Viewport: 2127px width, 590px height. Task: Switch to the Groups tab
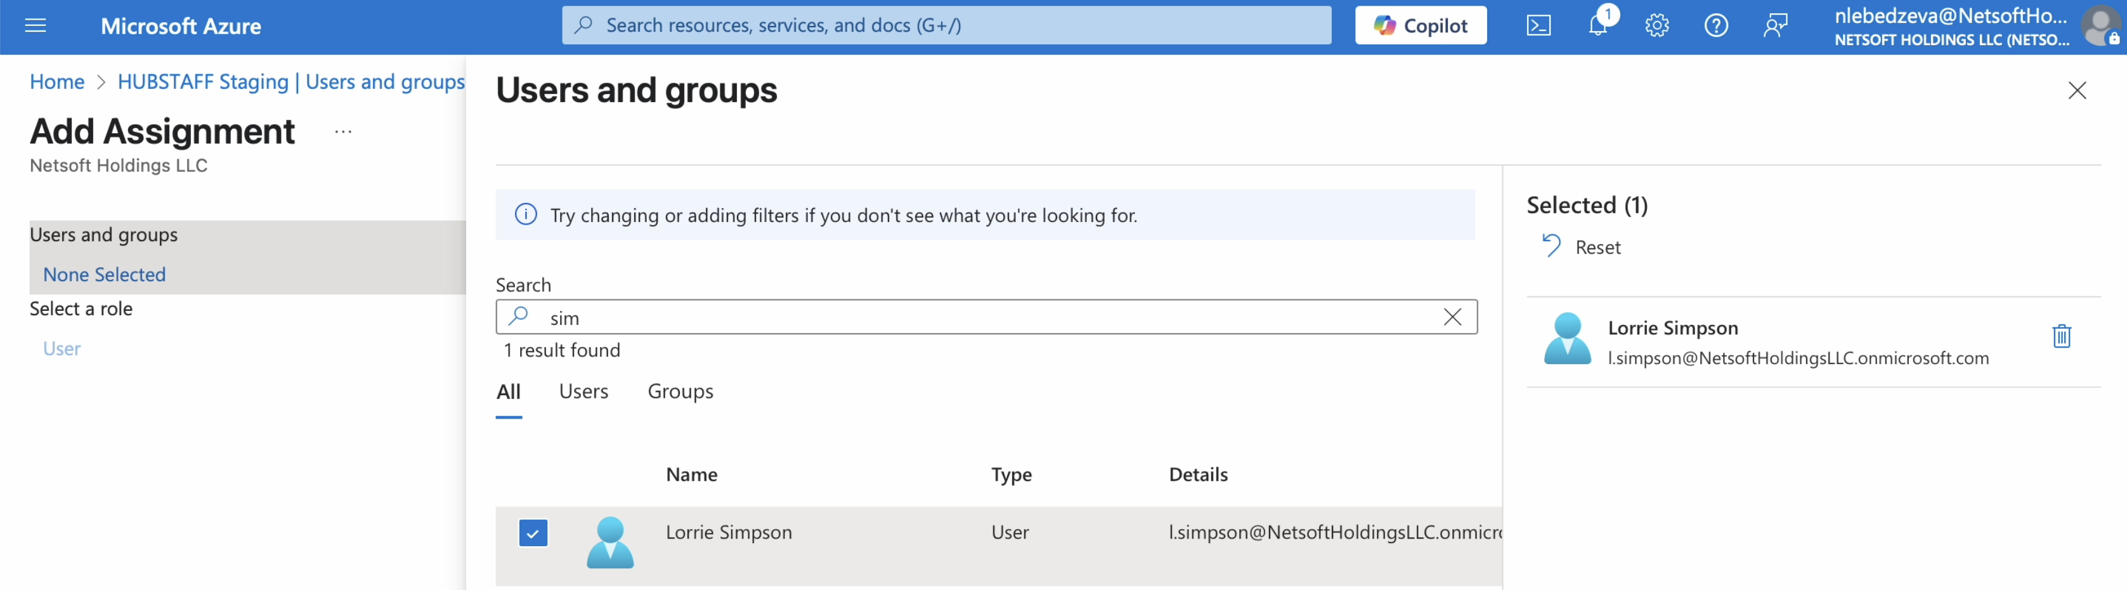[x=680, y=391]
